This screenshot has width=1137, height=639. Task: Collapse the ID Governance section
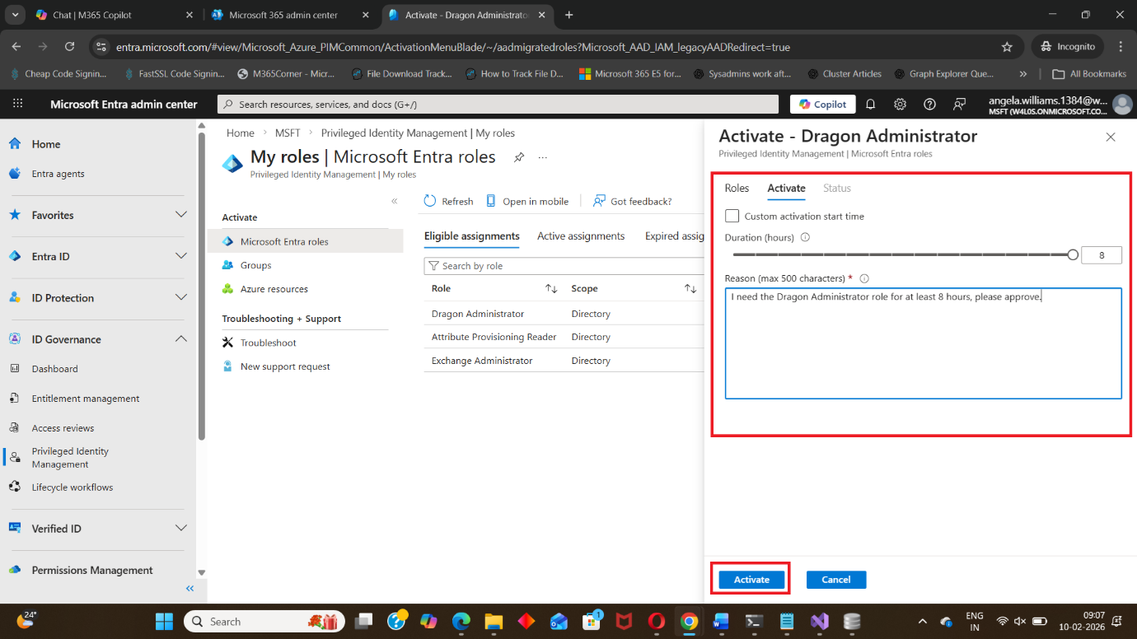coord(181,339)
